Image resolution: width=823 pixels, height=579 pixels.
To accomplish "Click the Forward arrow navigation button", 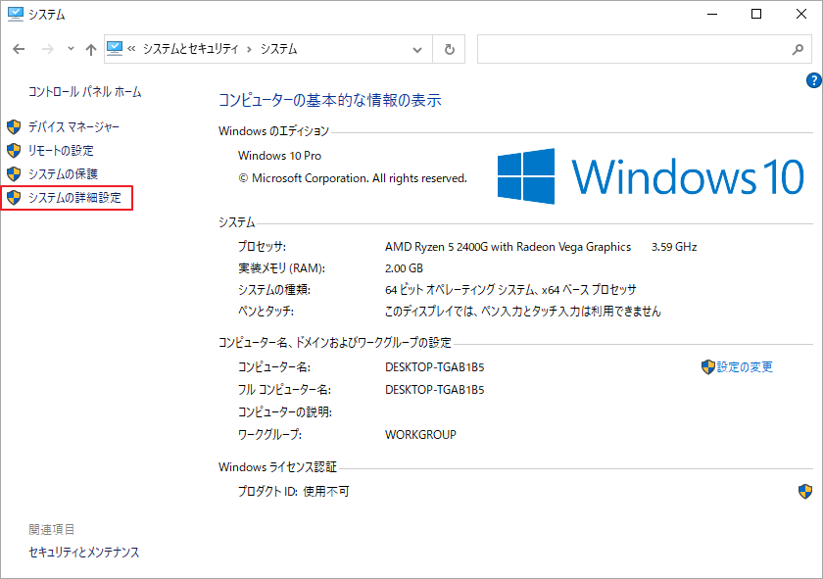I will pos(48,49).
